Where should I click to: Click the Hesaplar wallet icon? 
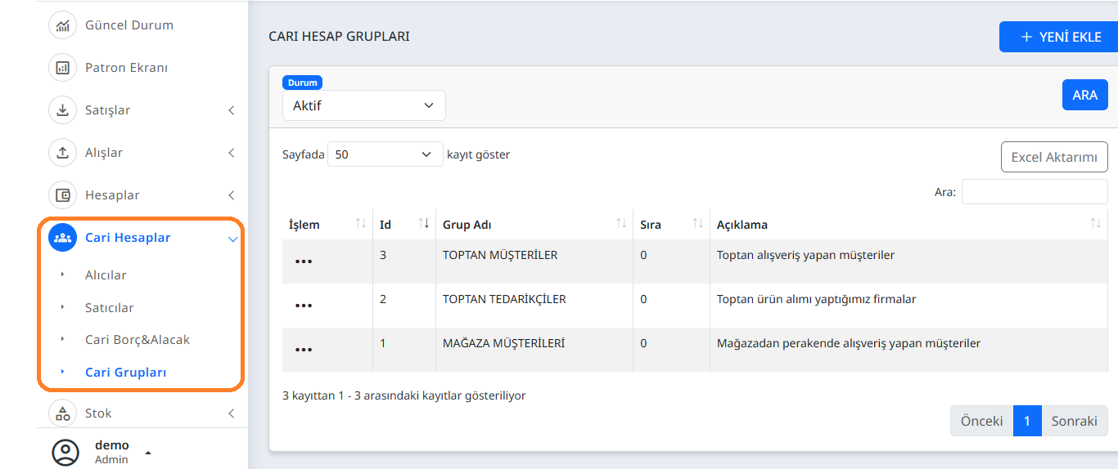coord(62,195)
